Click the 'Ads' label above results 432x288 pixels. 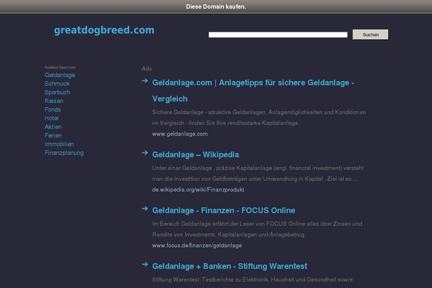(147, 68)
